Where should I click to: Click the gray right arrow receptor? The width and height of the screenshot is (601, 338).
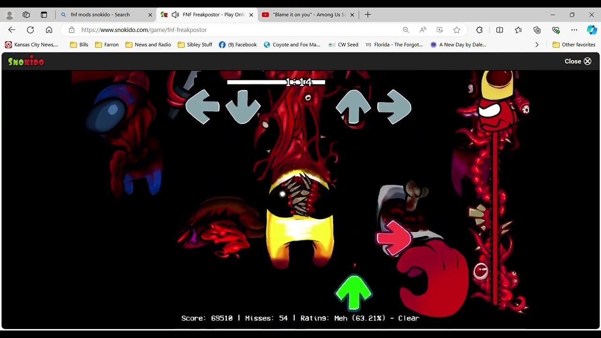click(x=394, y=107)
